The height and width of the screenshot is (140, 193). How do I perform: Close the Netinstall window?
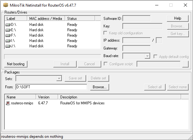coord(185,5)
